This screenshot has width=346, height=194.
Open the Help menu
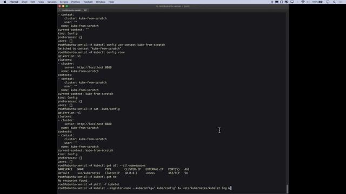click(111, 2)
